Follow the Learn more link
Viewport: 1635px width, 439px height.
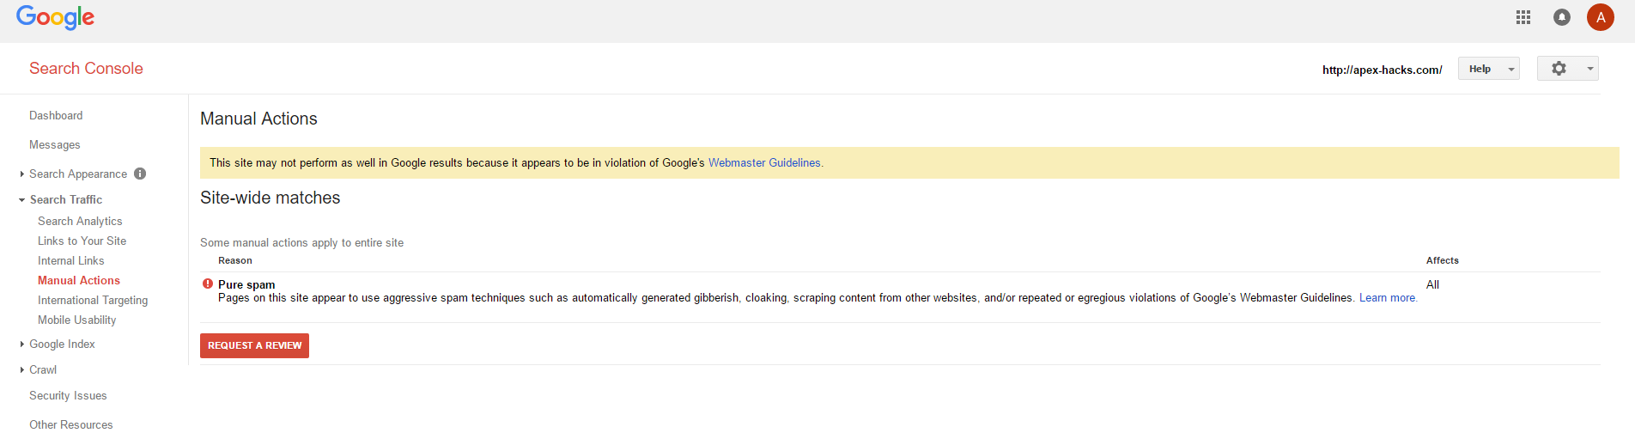click(x=1387, y=297)
